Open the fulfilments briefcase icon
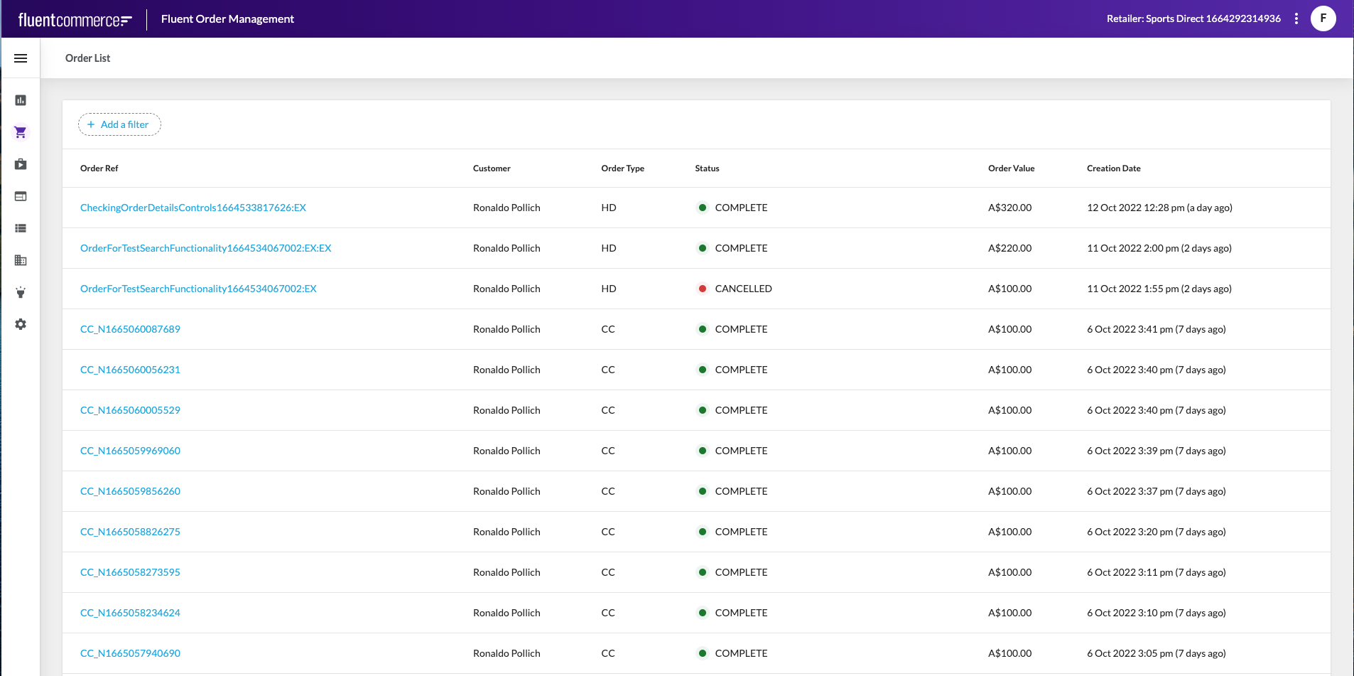Image resolution: width=1354 pixels, height=676 pixels. [21, 164]
